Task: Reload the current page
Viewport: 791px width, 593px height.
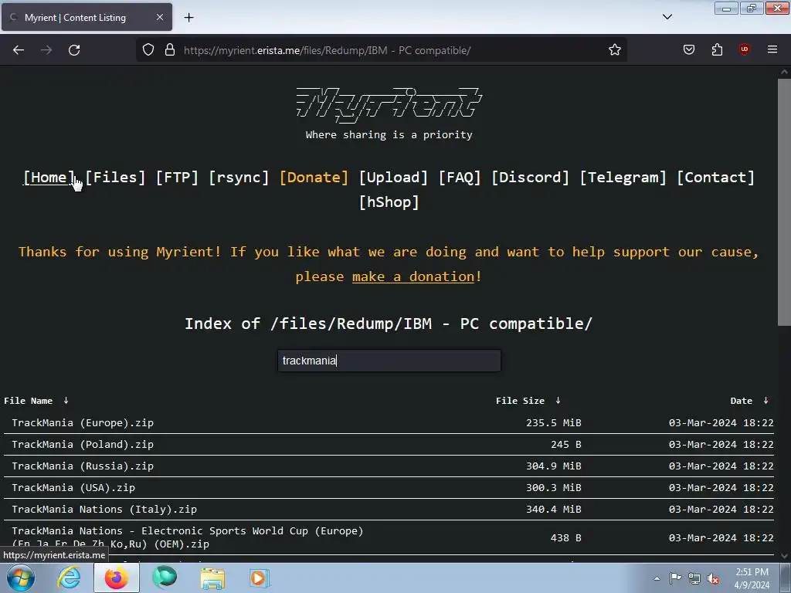Action: pos(74,50)
